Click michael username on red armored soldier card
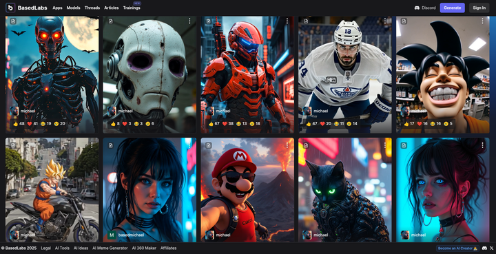 223,111
